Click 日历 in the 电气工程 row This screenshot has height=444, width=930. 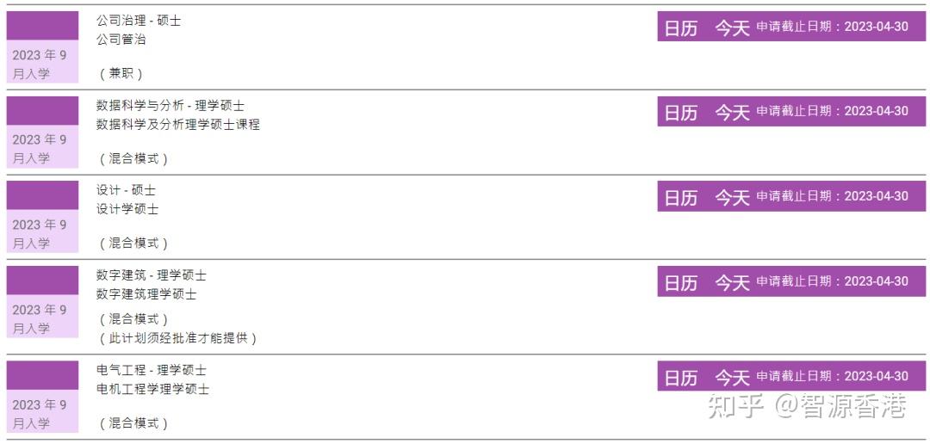[680, 377]
